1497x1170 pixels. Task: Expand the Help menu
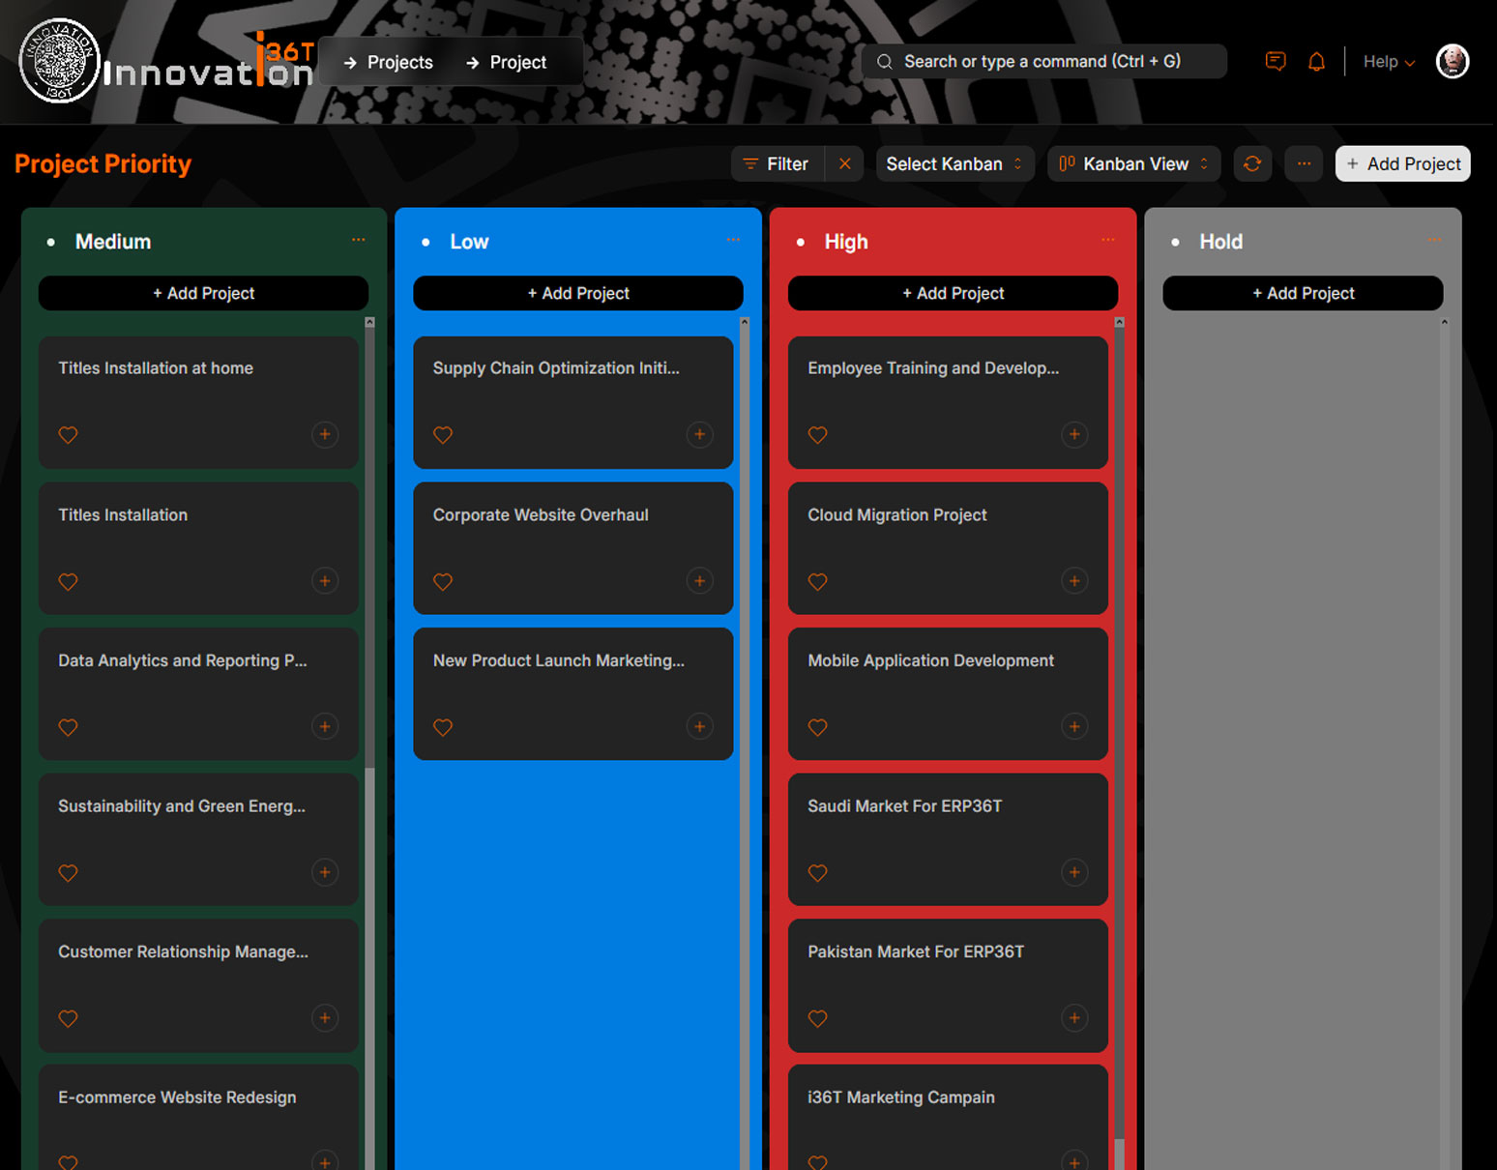point(1389,62)
